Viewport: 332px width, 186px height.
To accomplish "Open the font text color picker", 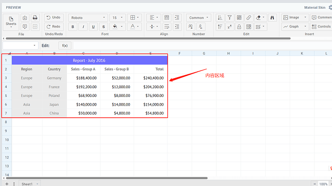I will click(x=134, y=27).
